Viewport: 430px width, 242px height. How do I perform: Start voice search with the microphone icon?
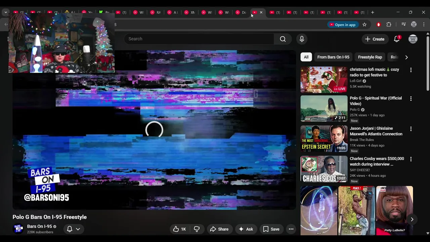[302, 39]
